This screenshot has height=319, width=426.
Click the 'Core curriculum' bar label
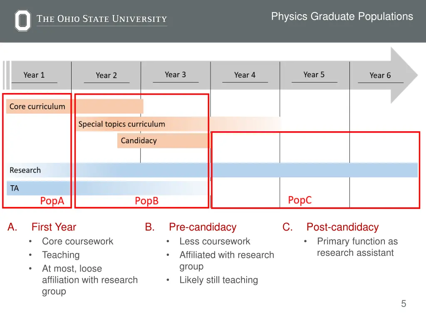click(x=37, y=106)
